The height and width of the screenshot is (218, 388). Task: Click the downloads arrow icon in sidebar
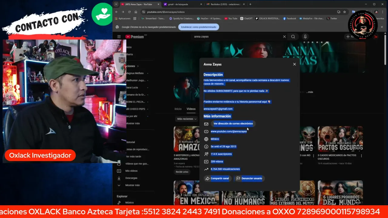click(x=119, y=178)
